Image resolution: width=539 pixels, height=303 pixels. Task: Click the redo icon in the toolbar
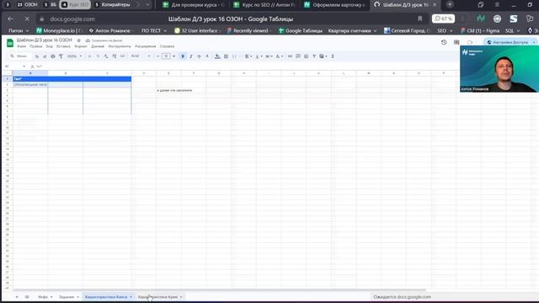click(45, 56)
